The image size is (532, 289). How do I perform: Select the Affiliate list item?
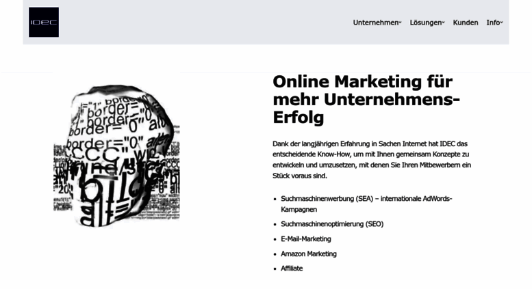tap(291, 269)
